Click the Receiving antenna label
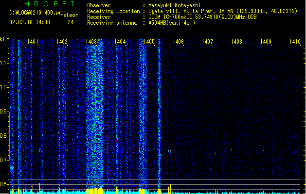This screenshot has height=194, width=306. tap(112, 23)
